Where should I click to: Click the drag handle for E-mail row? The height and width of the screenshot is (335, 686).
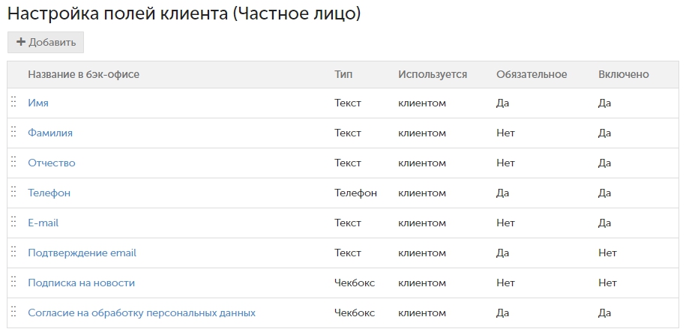click(x=13, y=221)
